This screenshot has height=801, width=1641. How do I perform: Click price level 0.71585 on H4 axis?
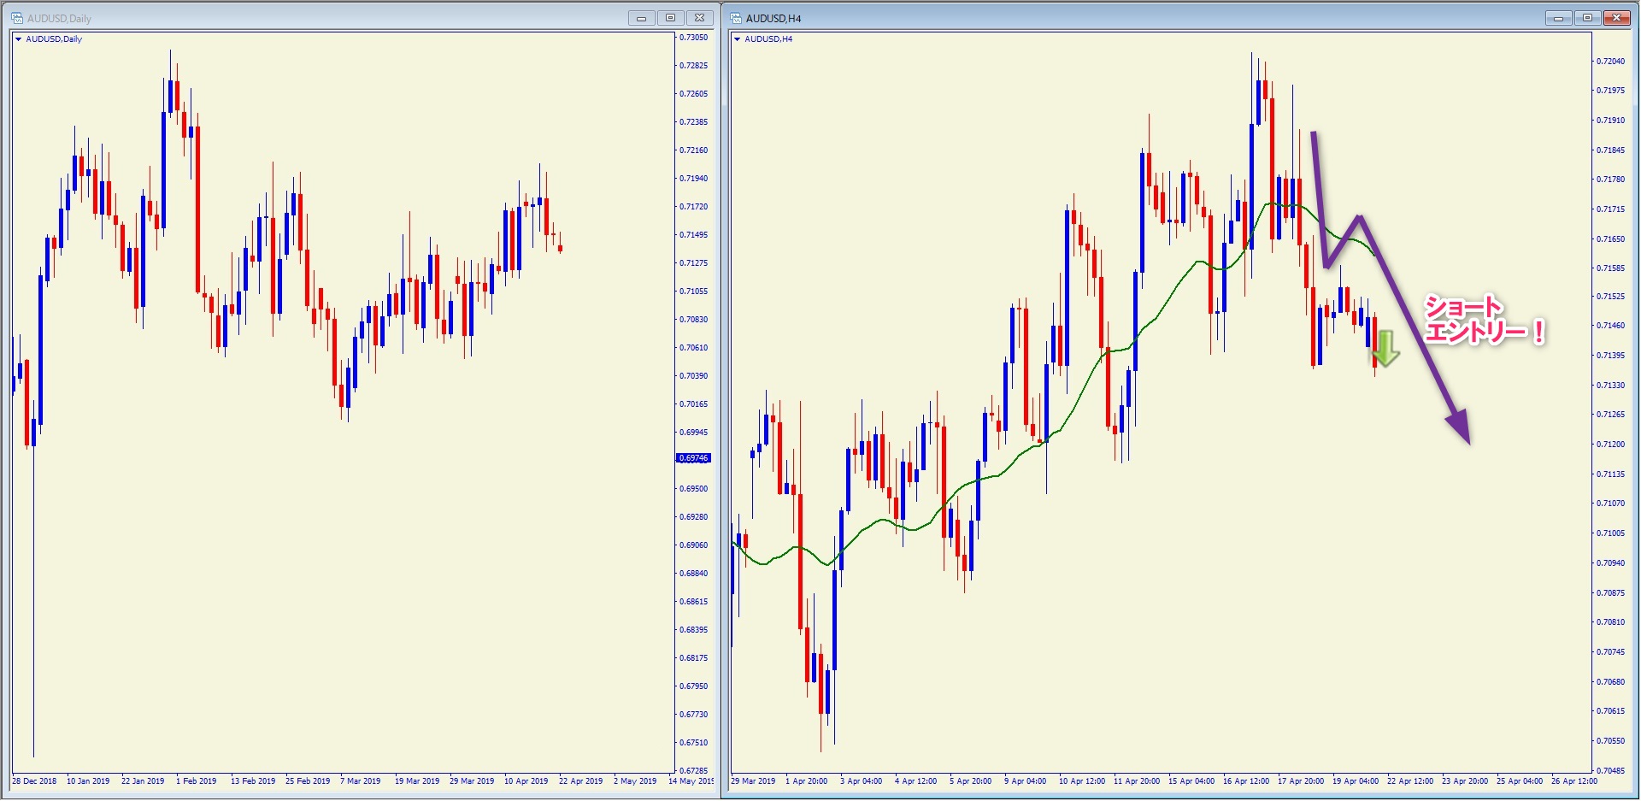point(1611,268)
